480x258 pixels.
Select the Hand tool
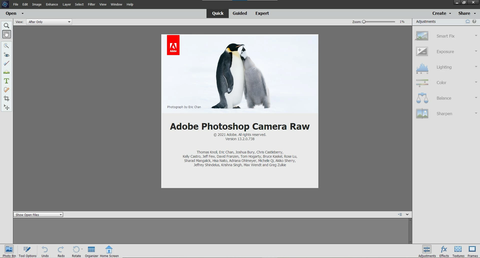[6, 34]
